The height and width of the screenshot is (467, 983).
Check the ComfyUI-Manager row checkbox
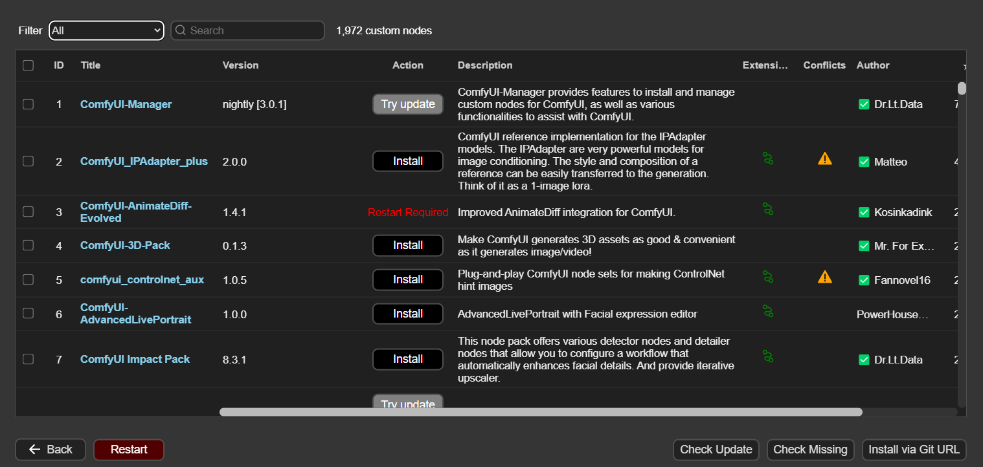28,104
